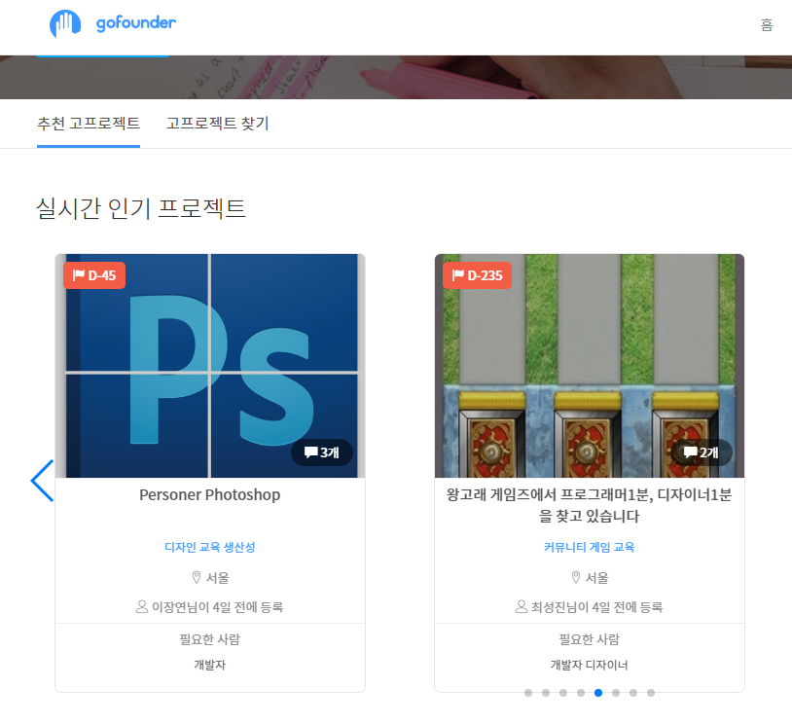This screenshot has width=792, height=723.
Task: Select the first carousel pagination dot
Action: 528,693
